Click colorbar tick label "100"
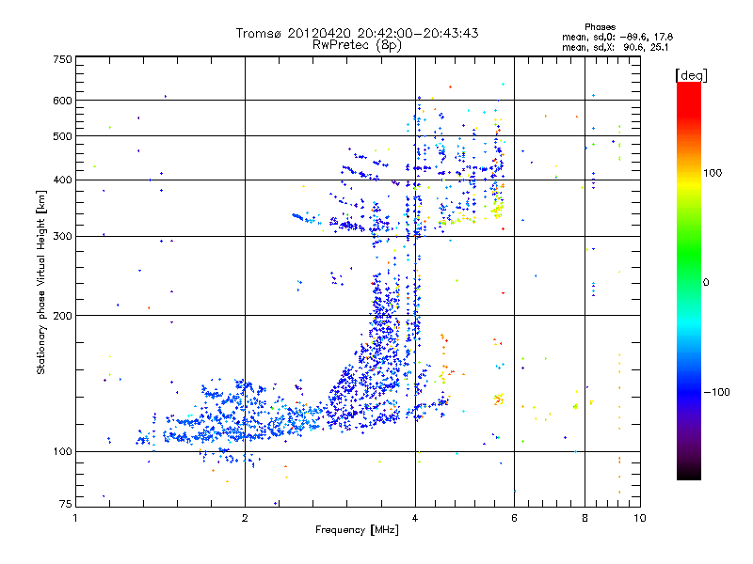The image size is (753, 564). (x=713, y=173)
